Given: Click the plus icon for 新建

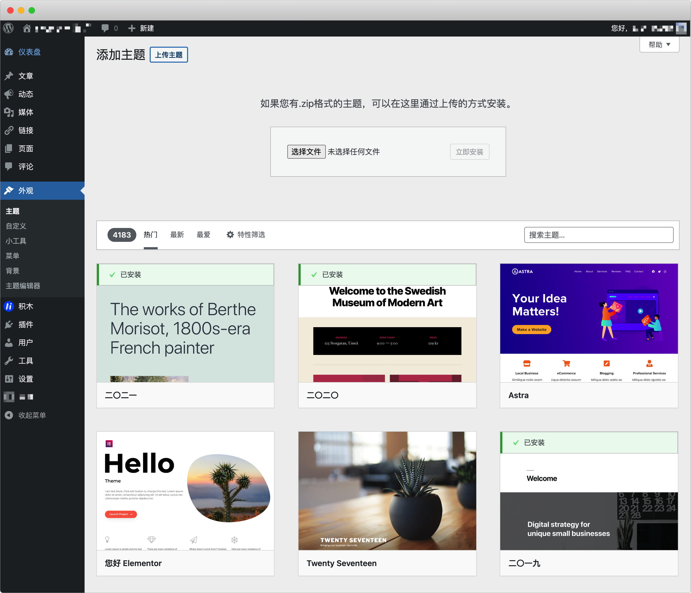Looking at the screenshot, I should pos(132,28).
